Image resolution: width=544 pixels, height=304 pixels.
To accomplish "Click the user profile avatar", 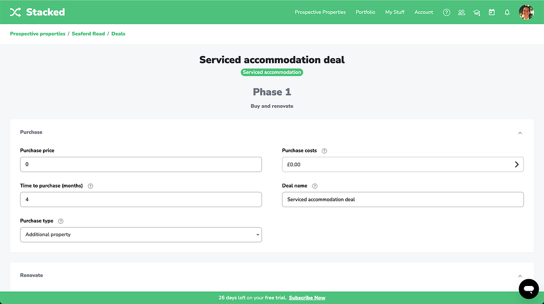I will coord(526,12).
